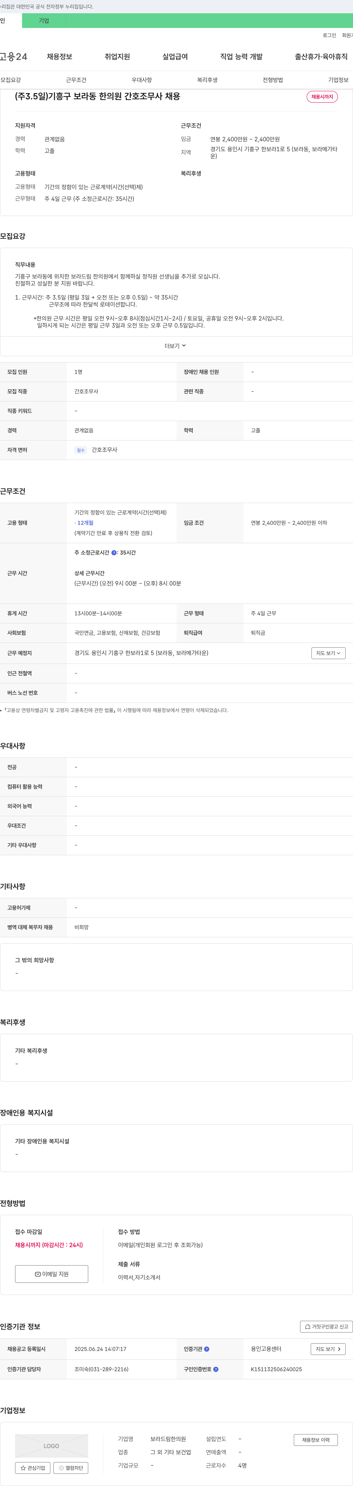Click insurance value 국민연금, 고용보험, 산재보험, 건강보험
The height and width of the screenshot is (1486, 353).
117,633
